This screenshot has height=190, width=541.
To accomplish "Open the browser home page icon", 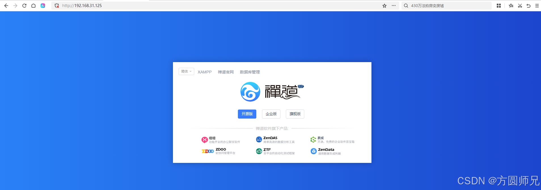I will click(33, 6).
